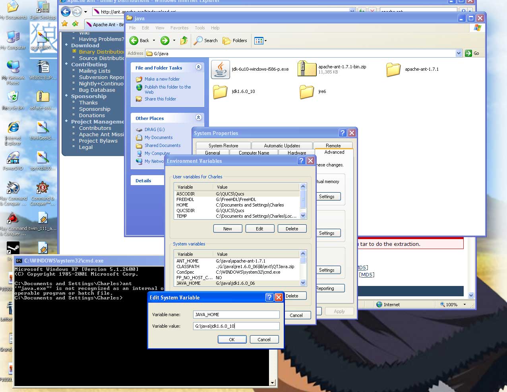Click back button in Internet Explorer window

tap(66, 12)
